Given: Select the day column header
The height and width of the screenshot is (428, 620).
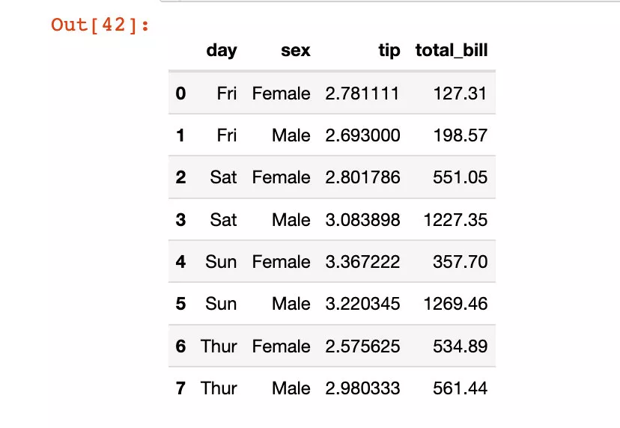Looking at the screenshot, I should click(222, 51).
